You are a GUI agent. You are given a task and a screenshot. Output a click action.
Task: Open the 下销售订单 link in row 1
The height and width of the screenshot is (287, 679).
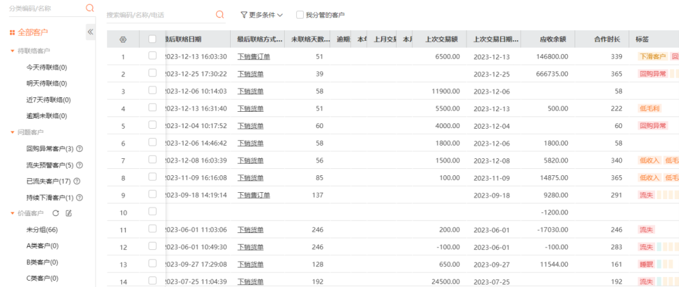click(x=253, y=57)
